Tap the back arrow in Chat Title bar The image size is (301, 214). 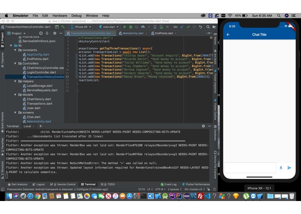pos(228,35)
